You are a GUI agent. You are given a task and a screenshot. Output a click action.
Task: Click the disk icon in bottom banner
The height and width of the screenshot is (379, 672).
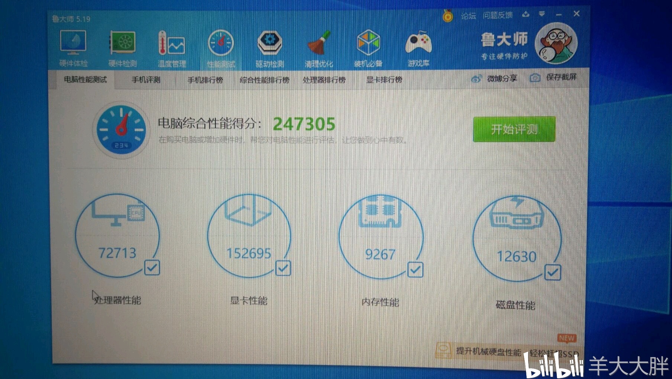tap(443, 351)
